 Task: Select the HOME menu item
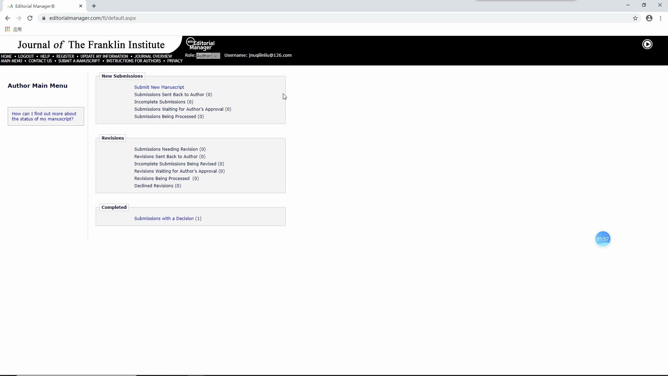point(6,56)
